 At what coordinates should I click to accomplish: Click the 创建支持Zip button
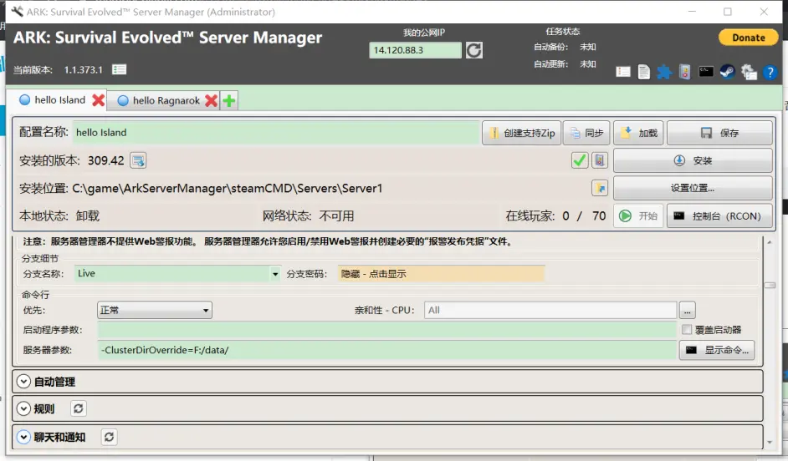[x=521, y=133]
